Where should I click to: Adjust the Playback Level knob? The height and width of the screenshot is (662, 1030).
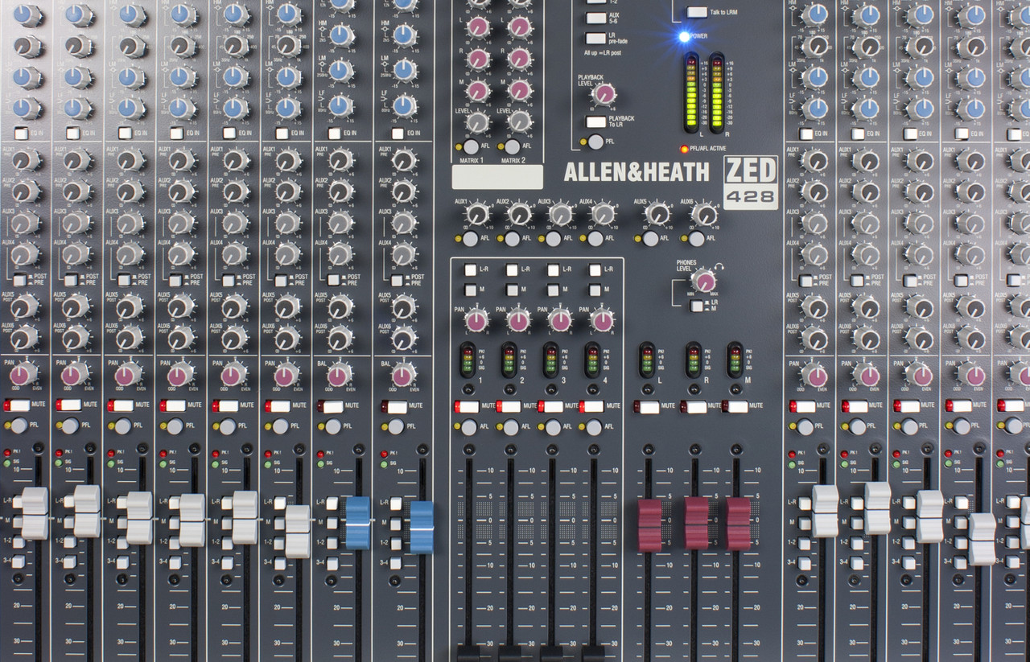[604, 95]
